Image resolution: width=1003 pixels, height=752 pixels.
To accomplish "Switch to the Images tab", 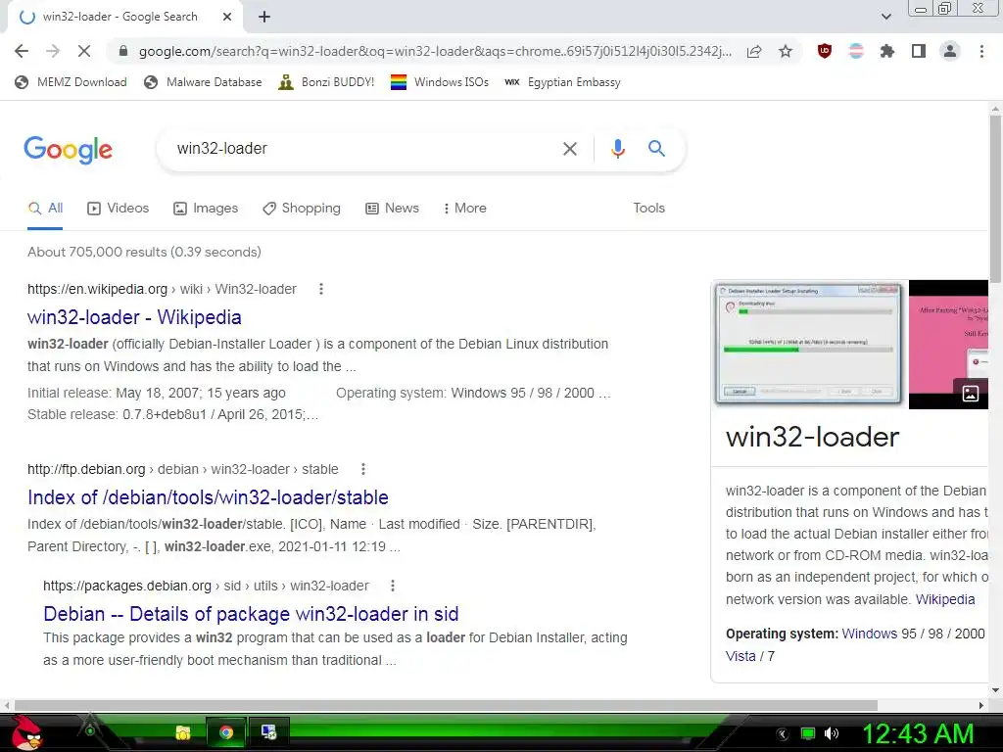I will (206, 208).
